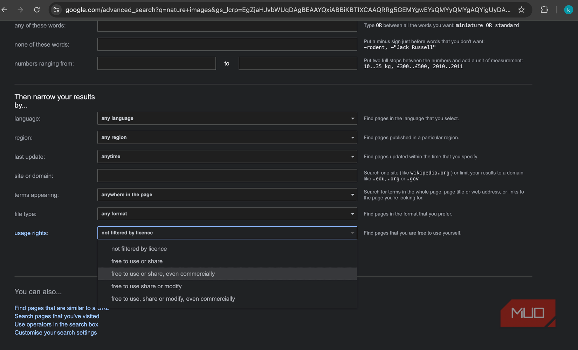Viewport: 578px width, 350px height.
Task: Select 'free to use or share' option
Action: tap(137, 261)
